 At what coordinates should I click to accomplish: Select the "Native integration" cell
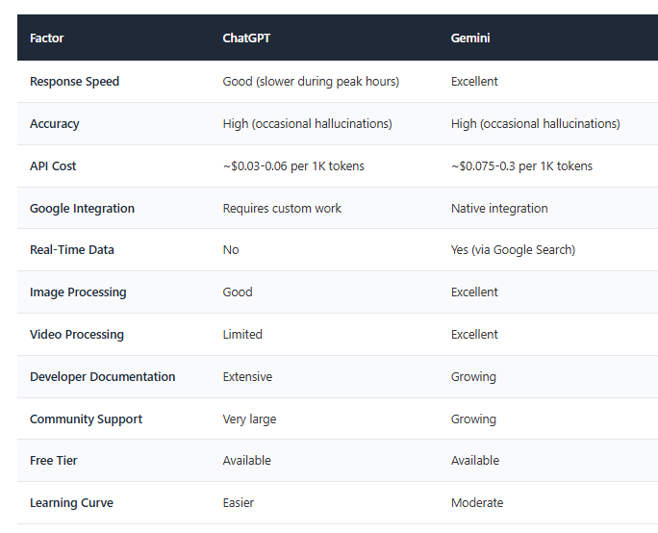click(499, 209)
